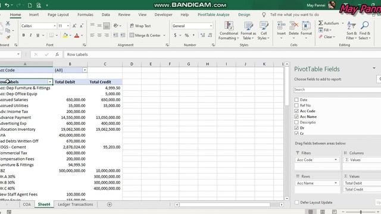This screenshot has width=381, height=214.
Task: Open the Calibri font name dropdown
Action: tap(54, 26)
